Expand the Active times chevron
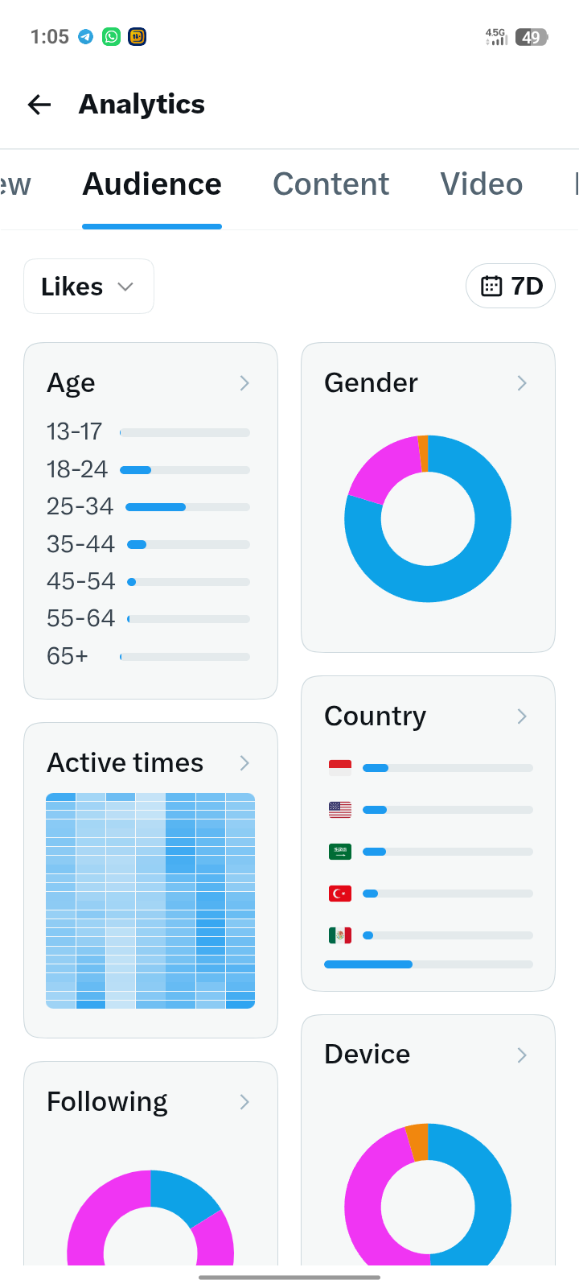579x1288 pixels. point(244,763)
